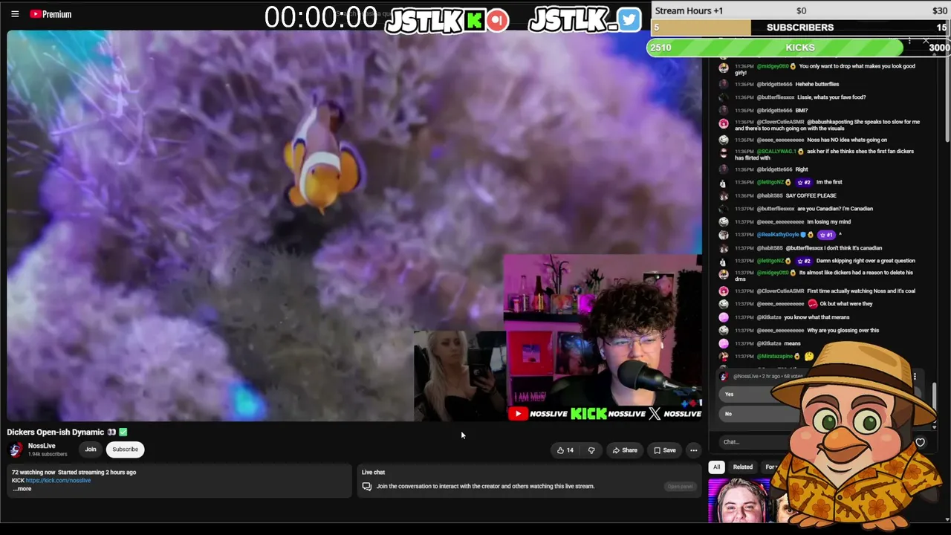Screen dimensions: 951x535
Task: Share this live stream
Action: (x=625, y=450)
